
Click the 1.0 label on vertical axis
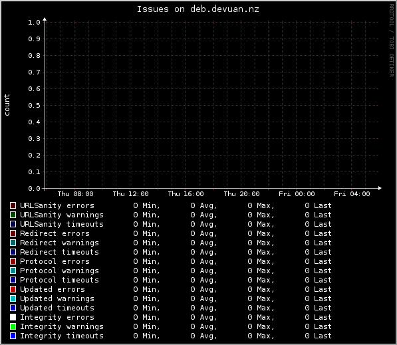pos(34,23)
